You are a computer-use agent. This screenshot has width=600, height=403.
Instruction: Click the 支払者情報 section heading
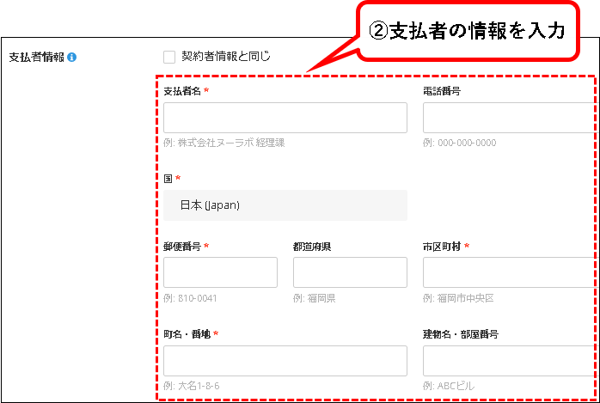36,58
